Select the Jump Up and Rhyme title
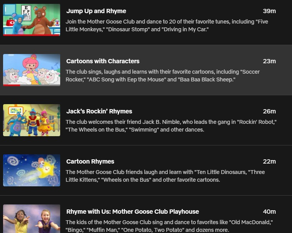 coord(96,11)
